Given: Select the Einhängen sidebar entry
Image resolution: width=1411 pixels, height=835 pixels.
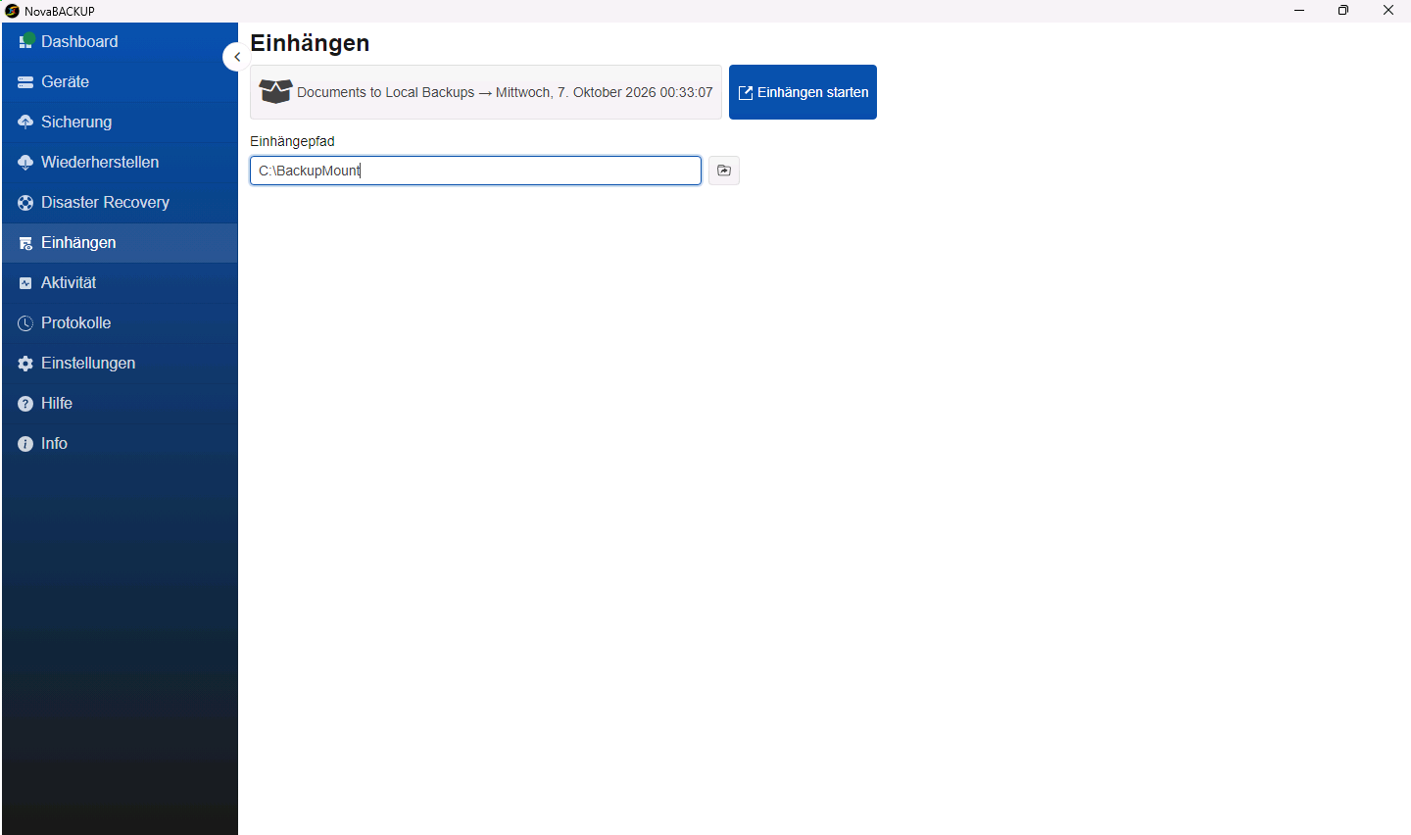Looking at the screenshot, I should pyautogui.click(x=120, y=243).
